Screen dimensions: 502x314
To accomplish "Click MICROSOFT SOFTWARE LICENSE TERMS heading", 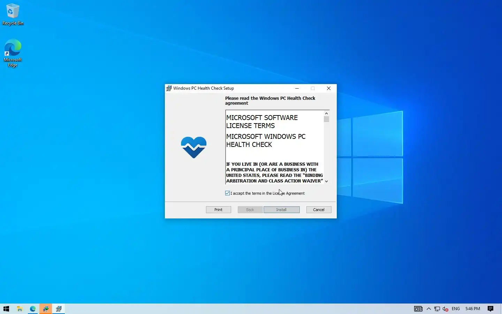I will click(x=262, y=122).
